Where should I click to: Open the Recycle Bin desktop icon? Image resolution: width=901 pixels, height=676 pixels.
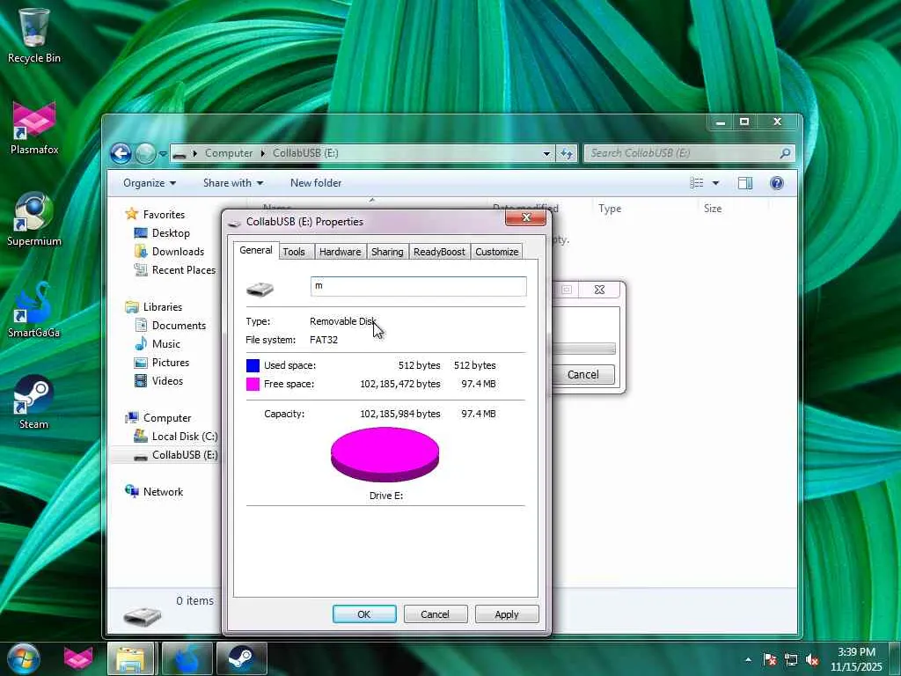click(x=33, y=34)
